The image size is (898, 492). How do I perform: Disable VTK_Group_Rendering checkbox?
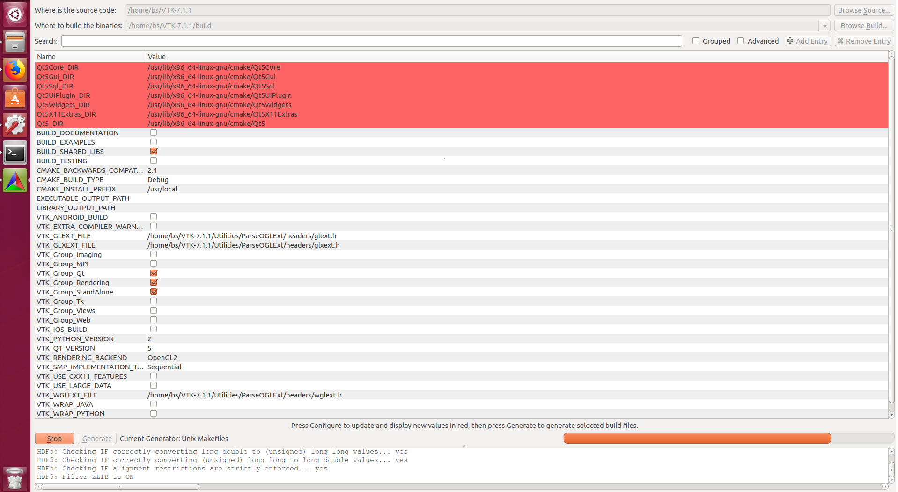click(154, 282)
